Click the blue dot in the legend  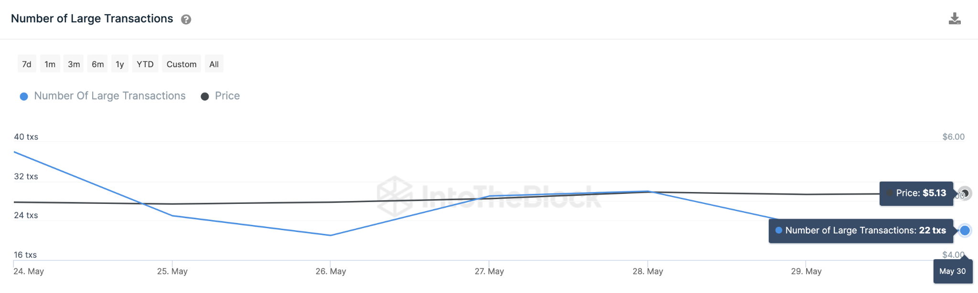click(23, 96)
